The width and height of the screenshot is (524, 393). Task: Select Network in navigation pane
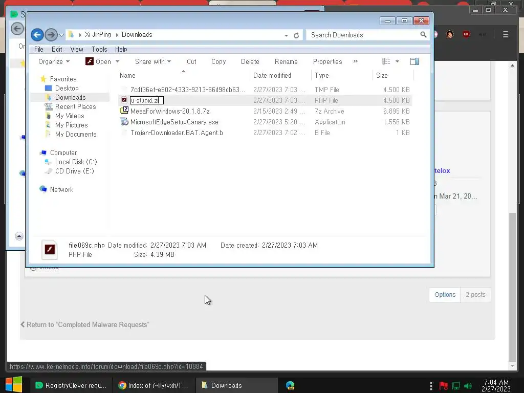pyautogui.click(x=61, y=189)
